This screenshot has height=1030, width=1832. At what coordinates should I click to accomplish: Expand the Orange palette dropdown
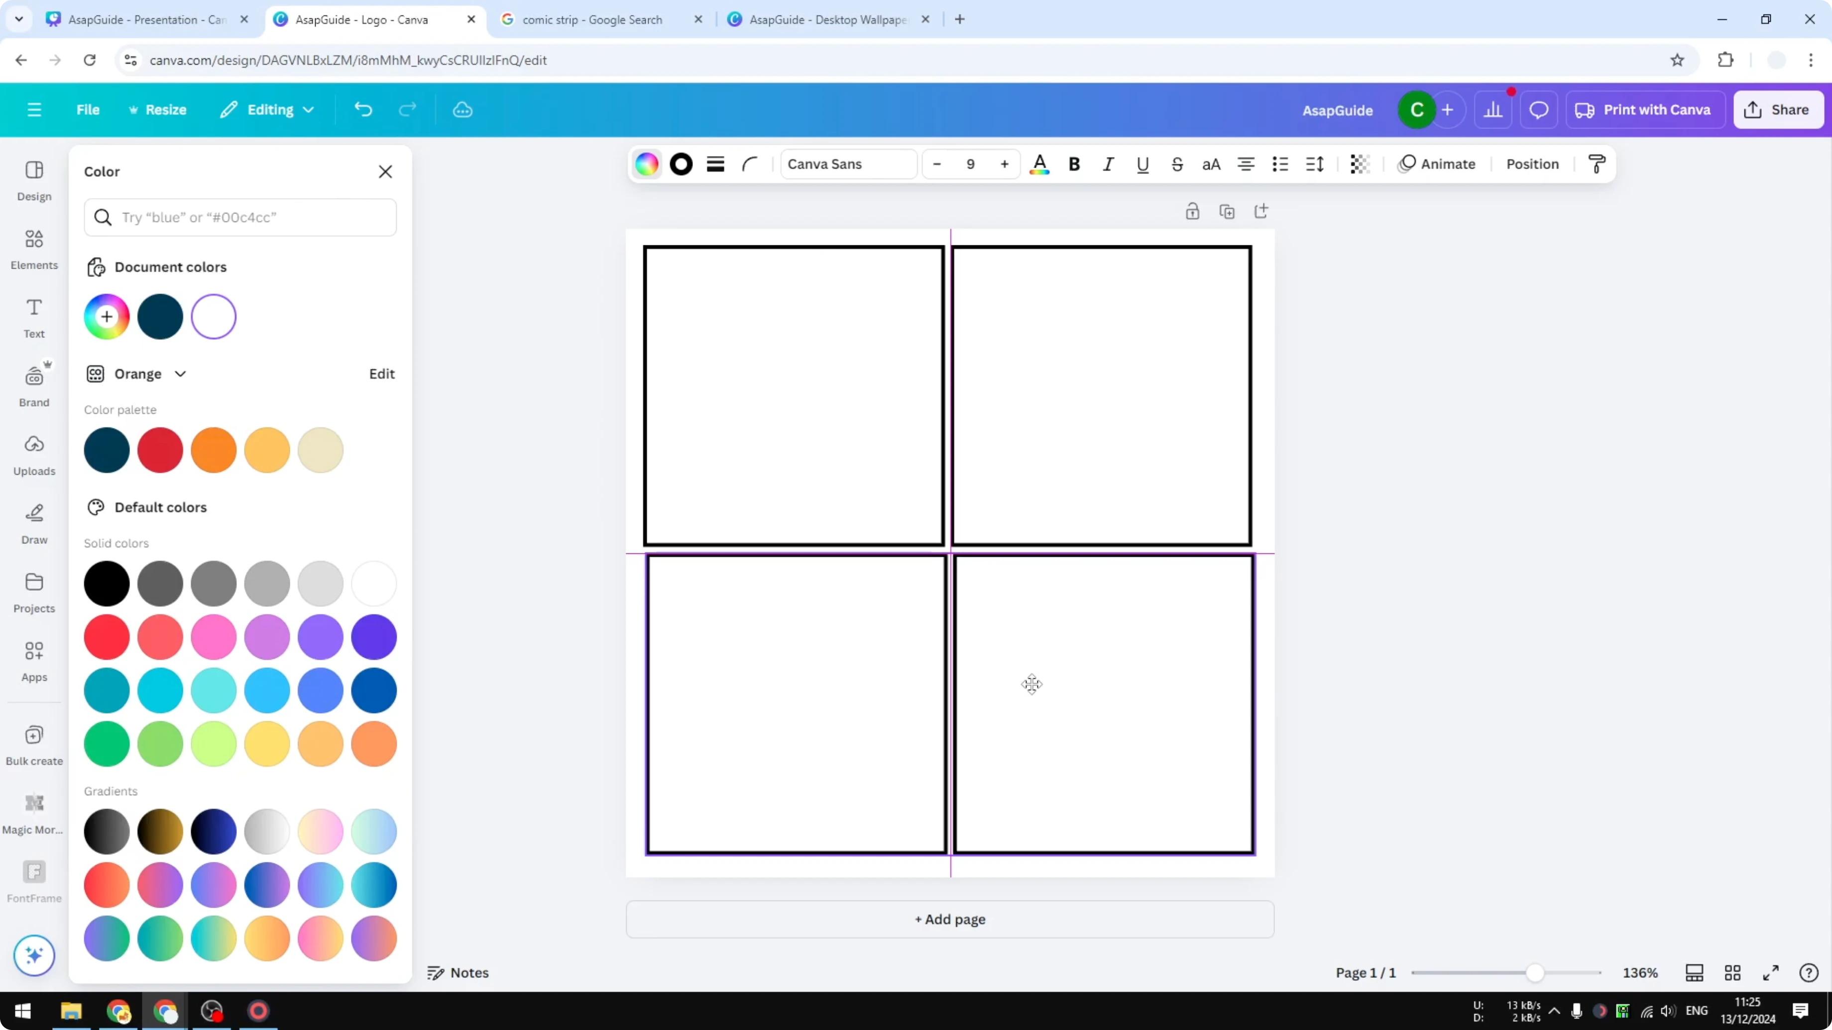pos(180,373)
